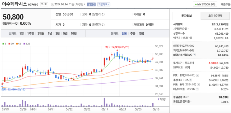
Task: Click the red 20-day moving average swatch
Action: pyautogui.click(x=9, y=44)
